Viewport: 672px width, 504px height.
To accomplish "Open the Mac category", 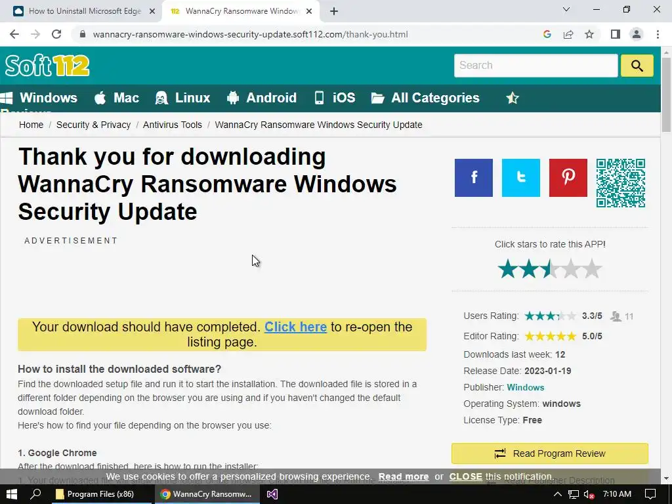I will pos(117,98).
